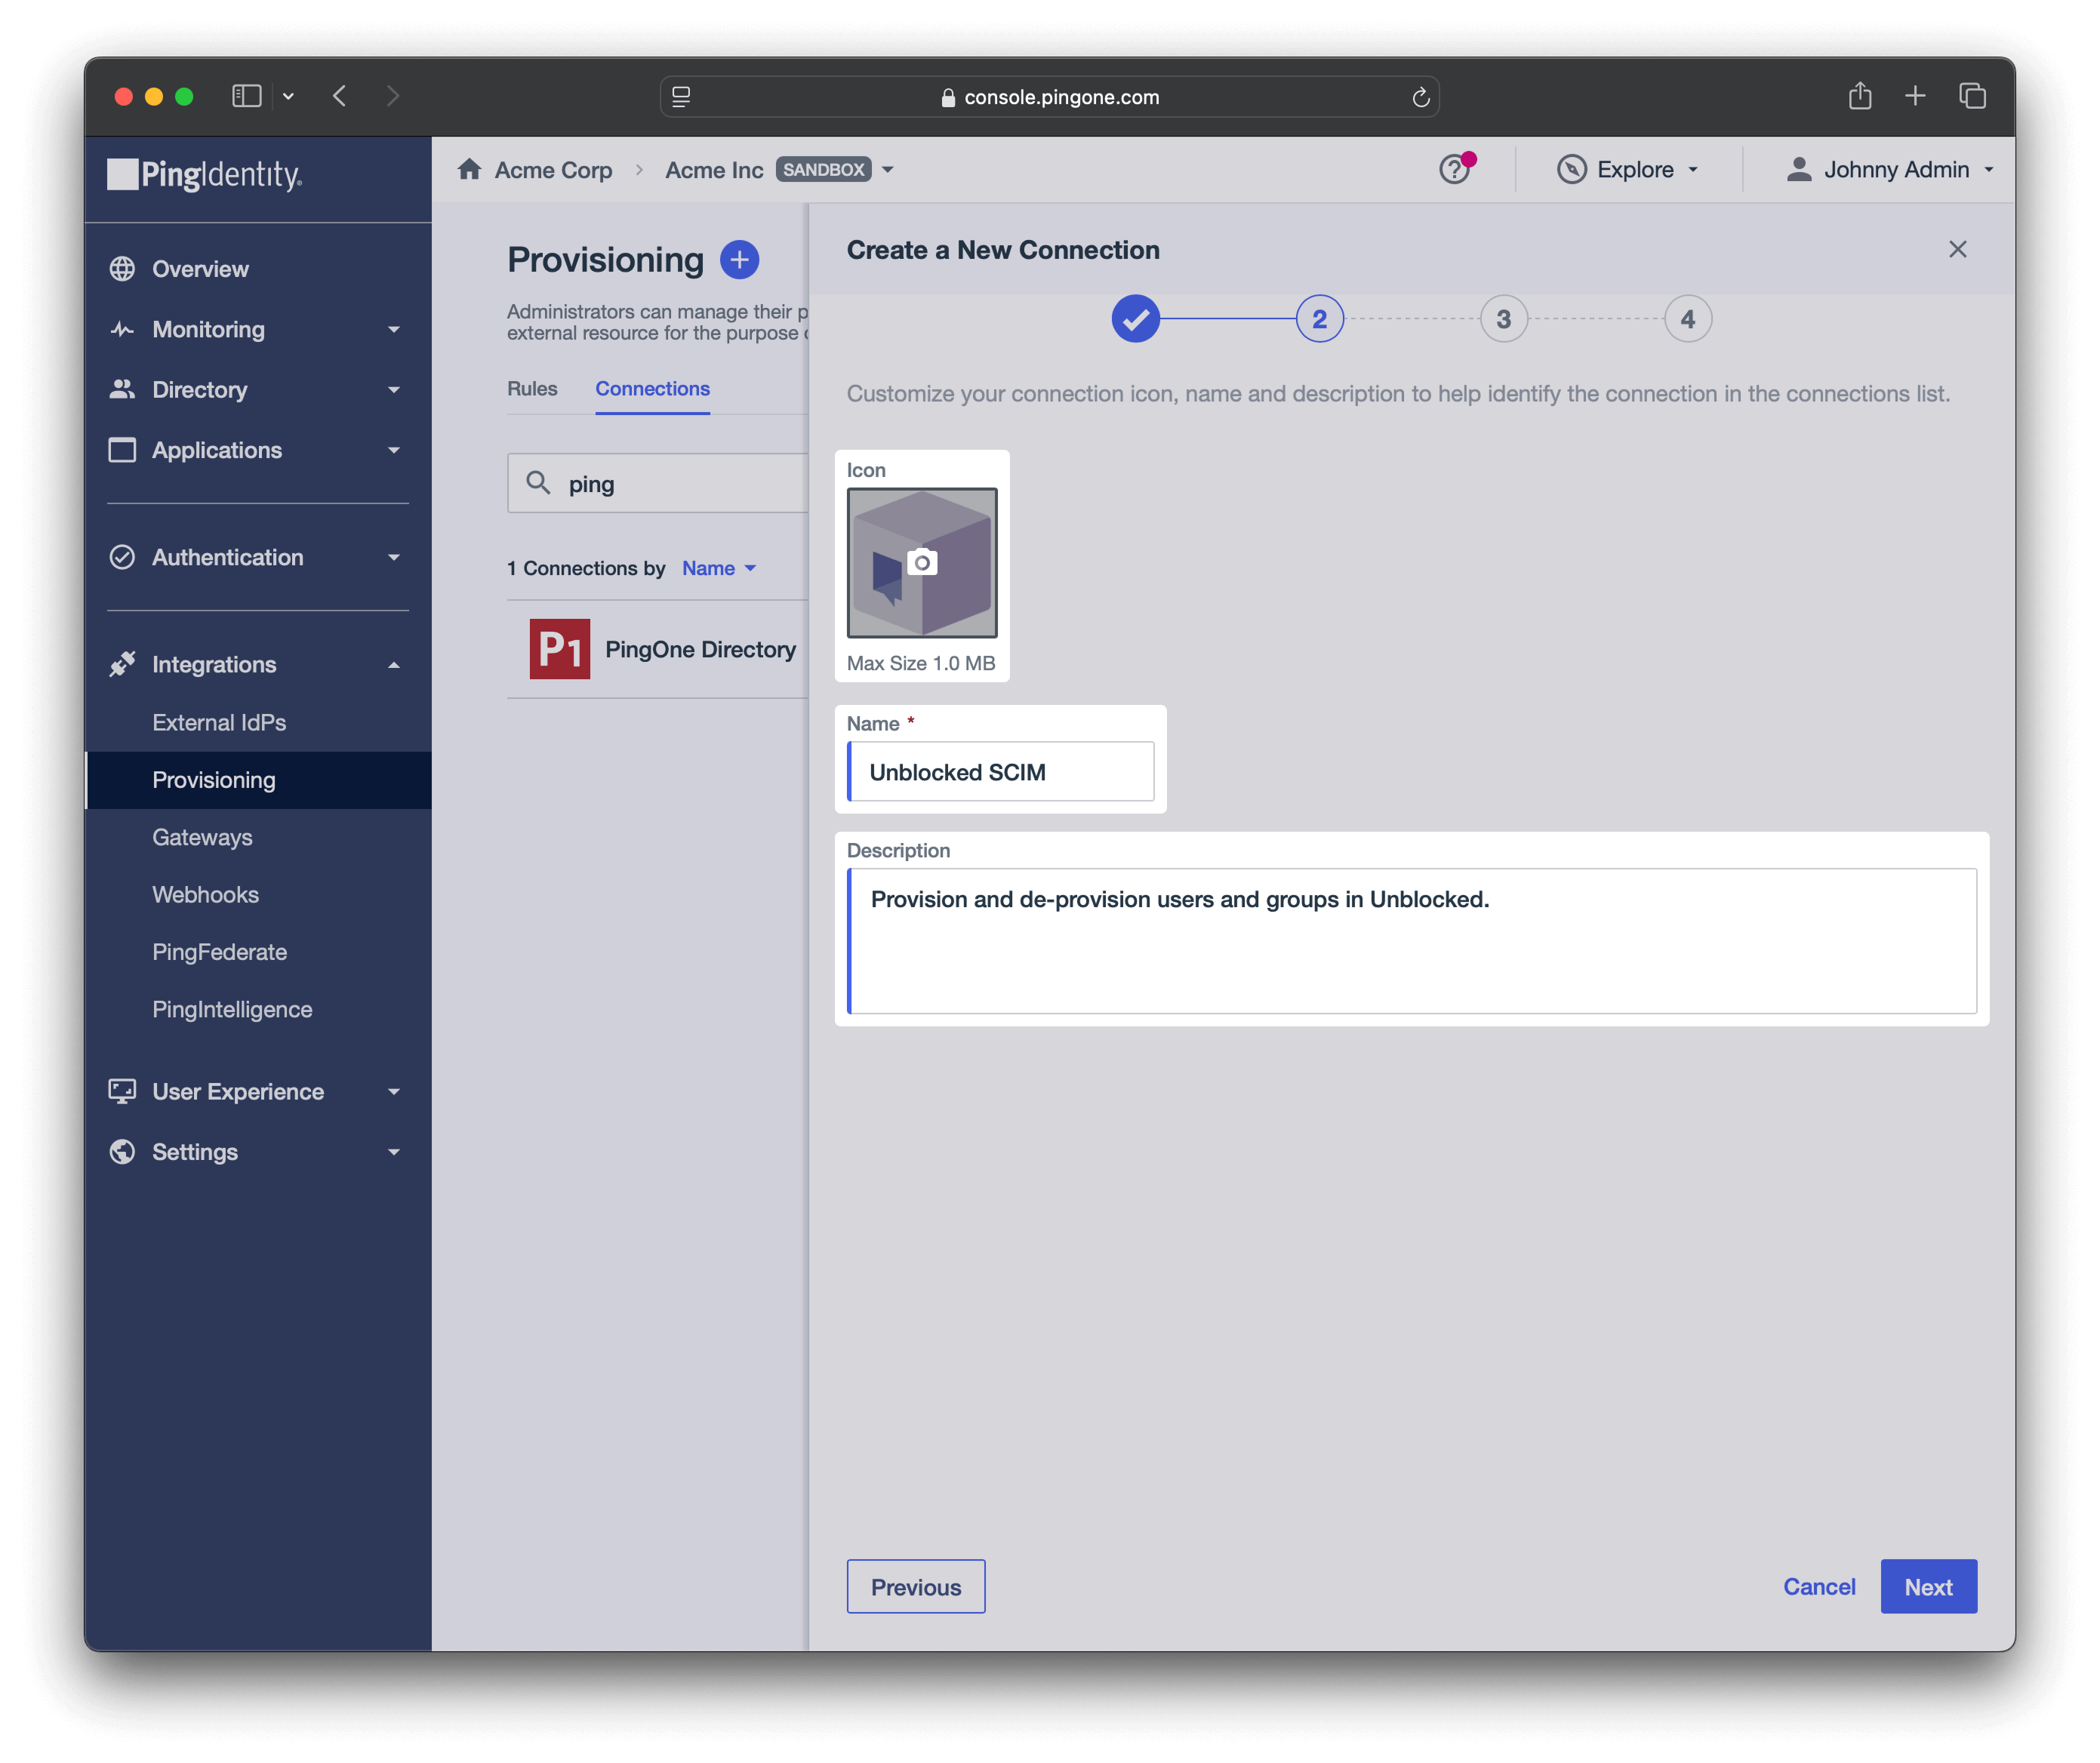Expand the Authentication menu arrow
The width and height of the screenshot is (2100, 1763).
[394, 557]
